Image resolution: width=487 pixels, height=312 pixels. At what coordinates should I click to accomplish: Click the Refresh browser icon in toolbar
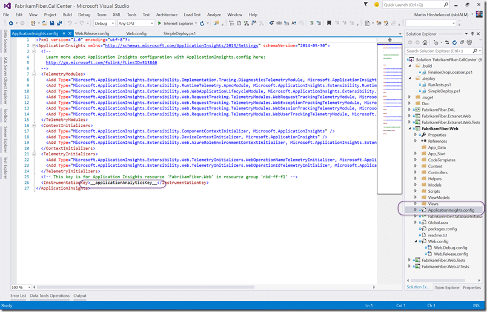[x=202, y=23]
